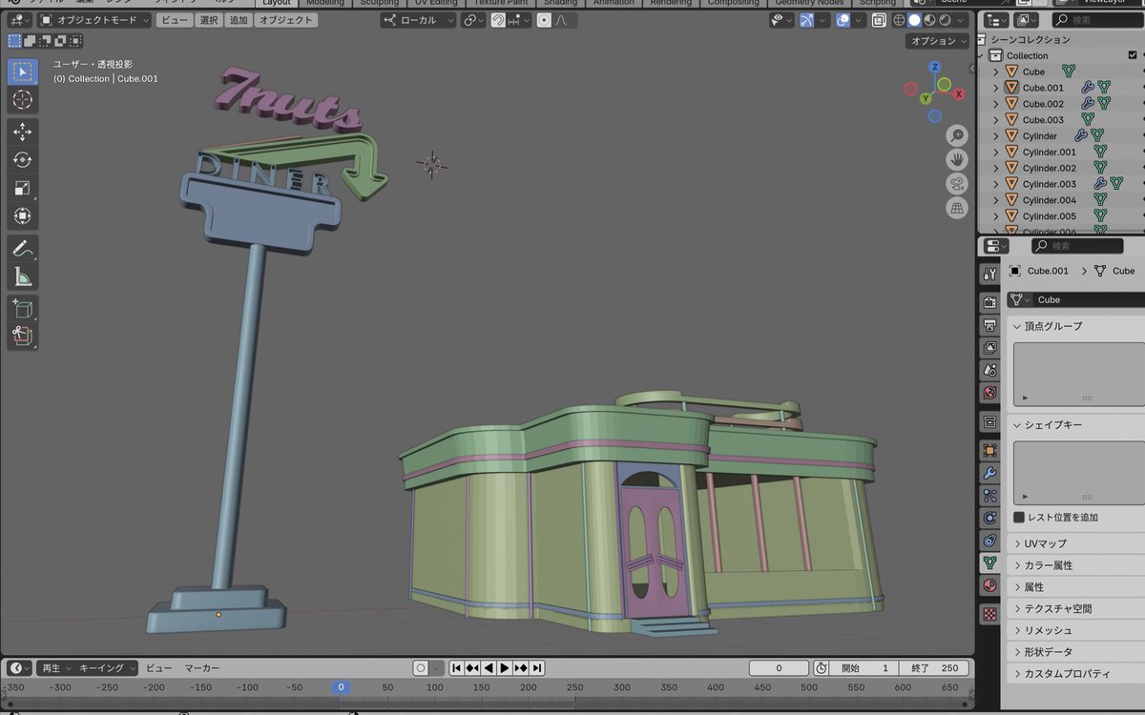The height and width of the screenshot is (715, 1145).
Task: Open the Material properties tab
Action: (989, 585)
